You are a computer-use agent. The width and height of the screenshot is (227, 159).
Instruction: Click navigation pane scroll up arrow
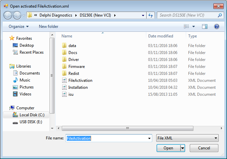click(x=52, y=35)
